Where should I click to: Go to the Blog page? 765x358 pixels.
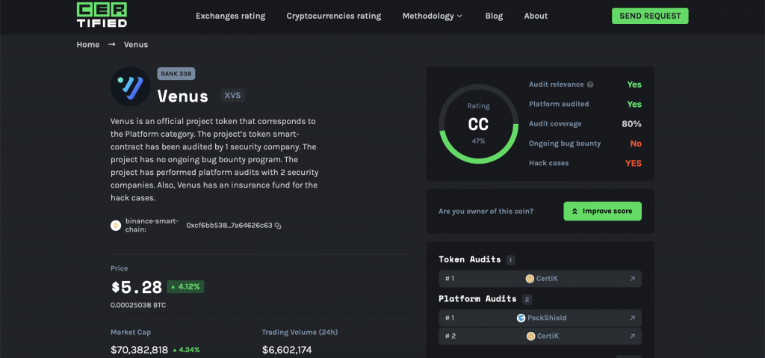coord(494,16)
